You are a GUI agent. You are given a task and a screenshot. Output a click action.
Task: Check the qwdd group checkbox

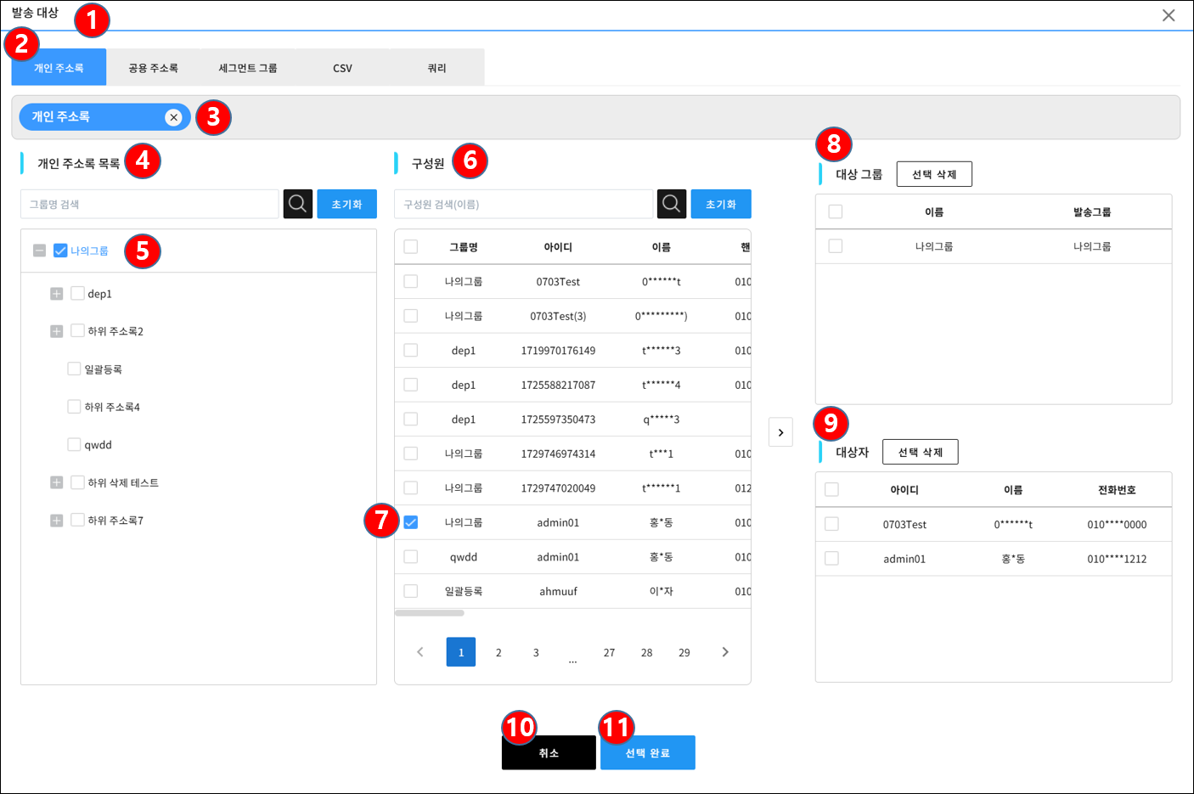click(74, 444)
